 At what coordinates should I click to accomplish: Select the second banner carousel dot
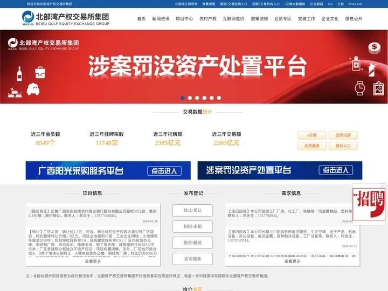tap(190, 98)
